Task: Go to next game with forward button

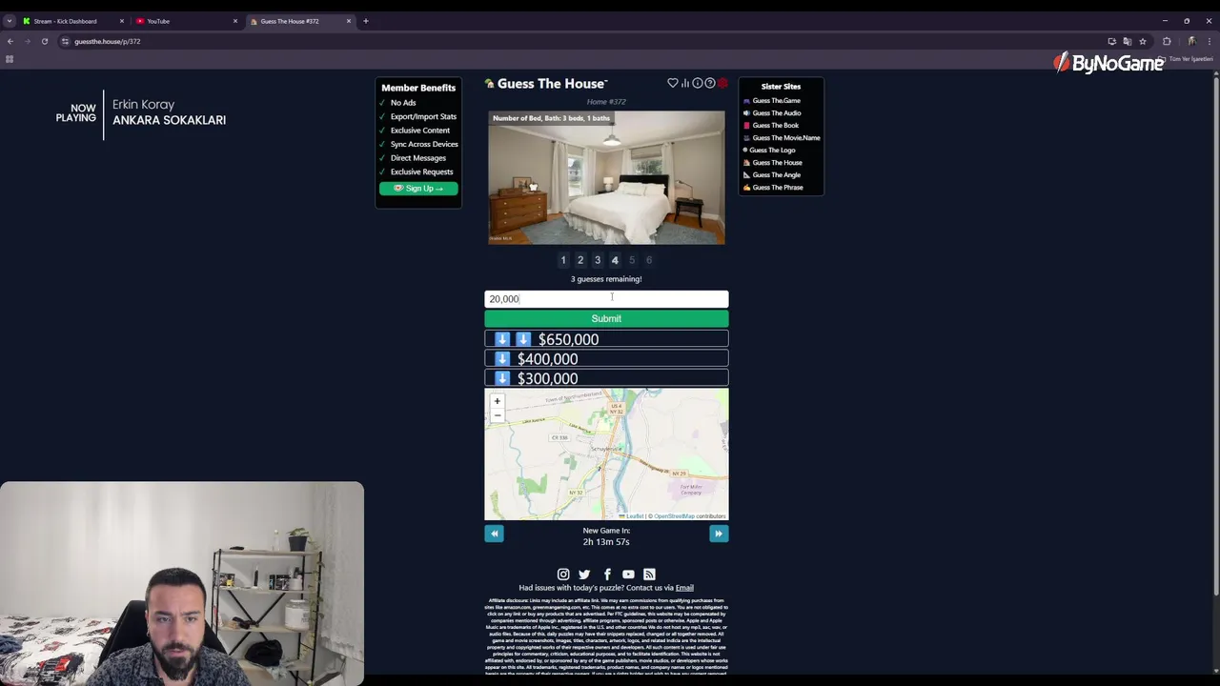Action: tap(719, 534)
